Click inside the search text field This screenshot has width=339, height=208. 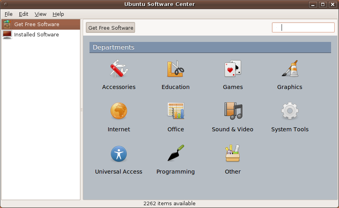(303, 28)
